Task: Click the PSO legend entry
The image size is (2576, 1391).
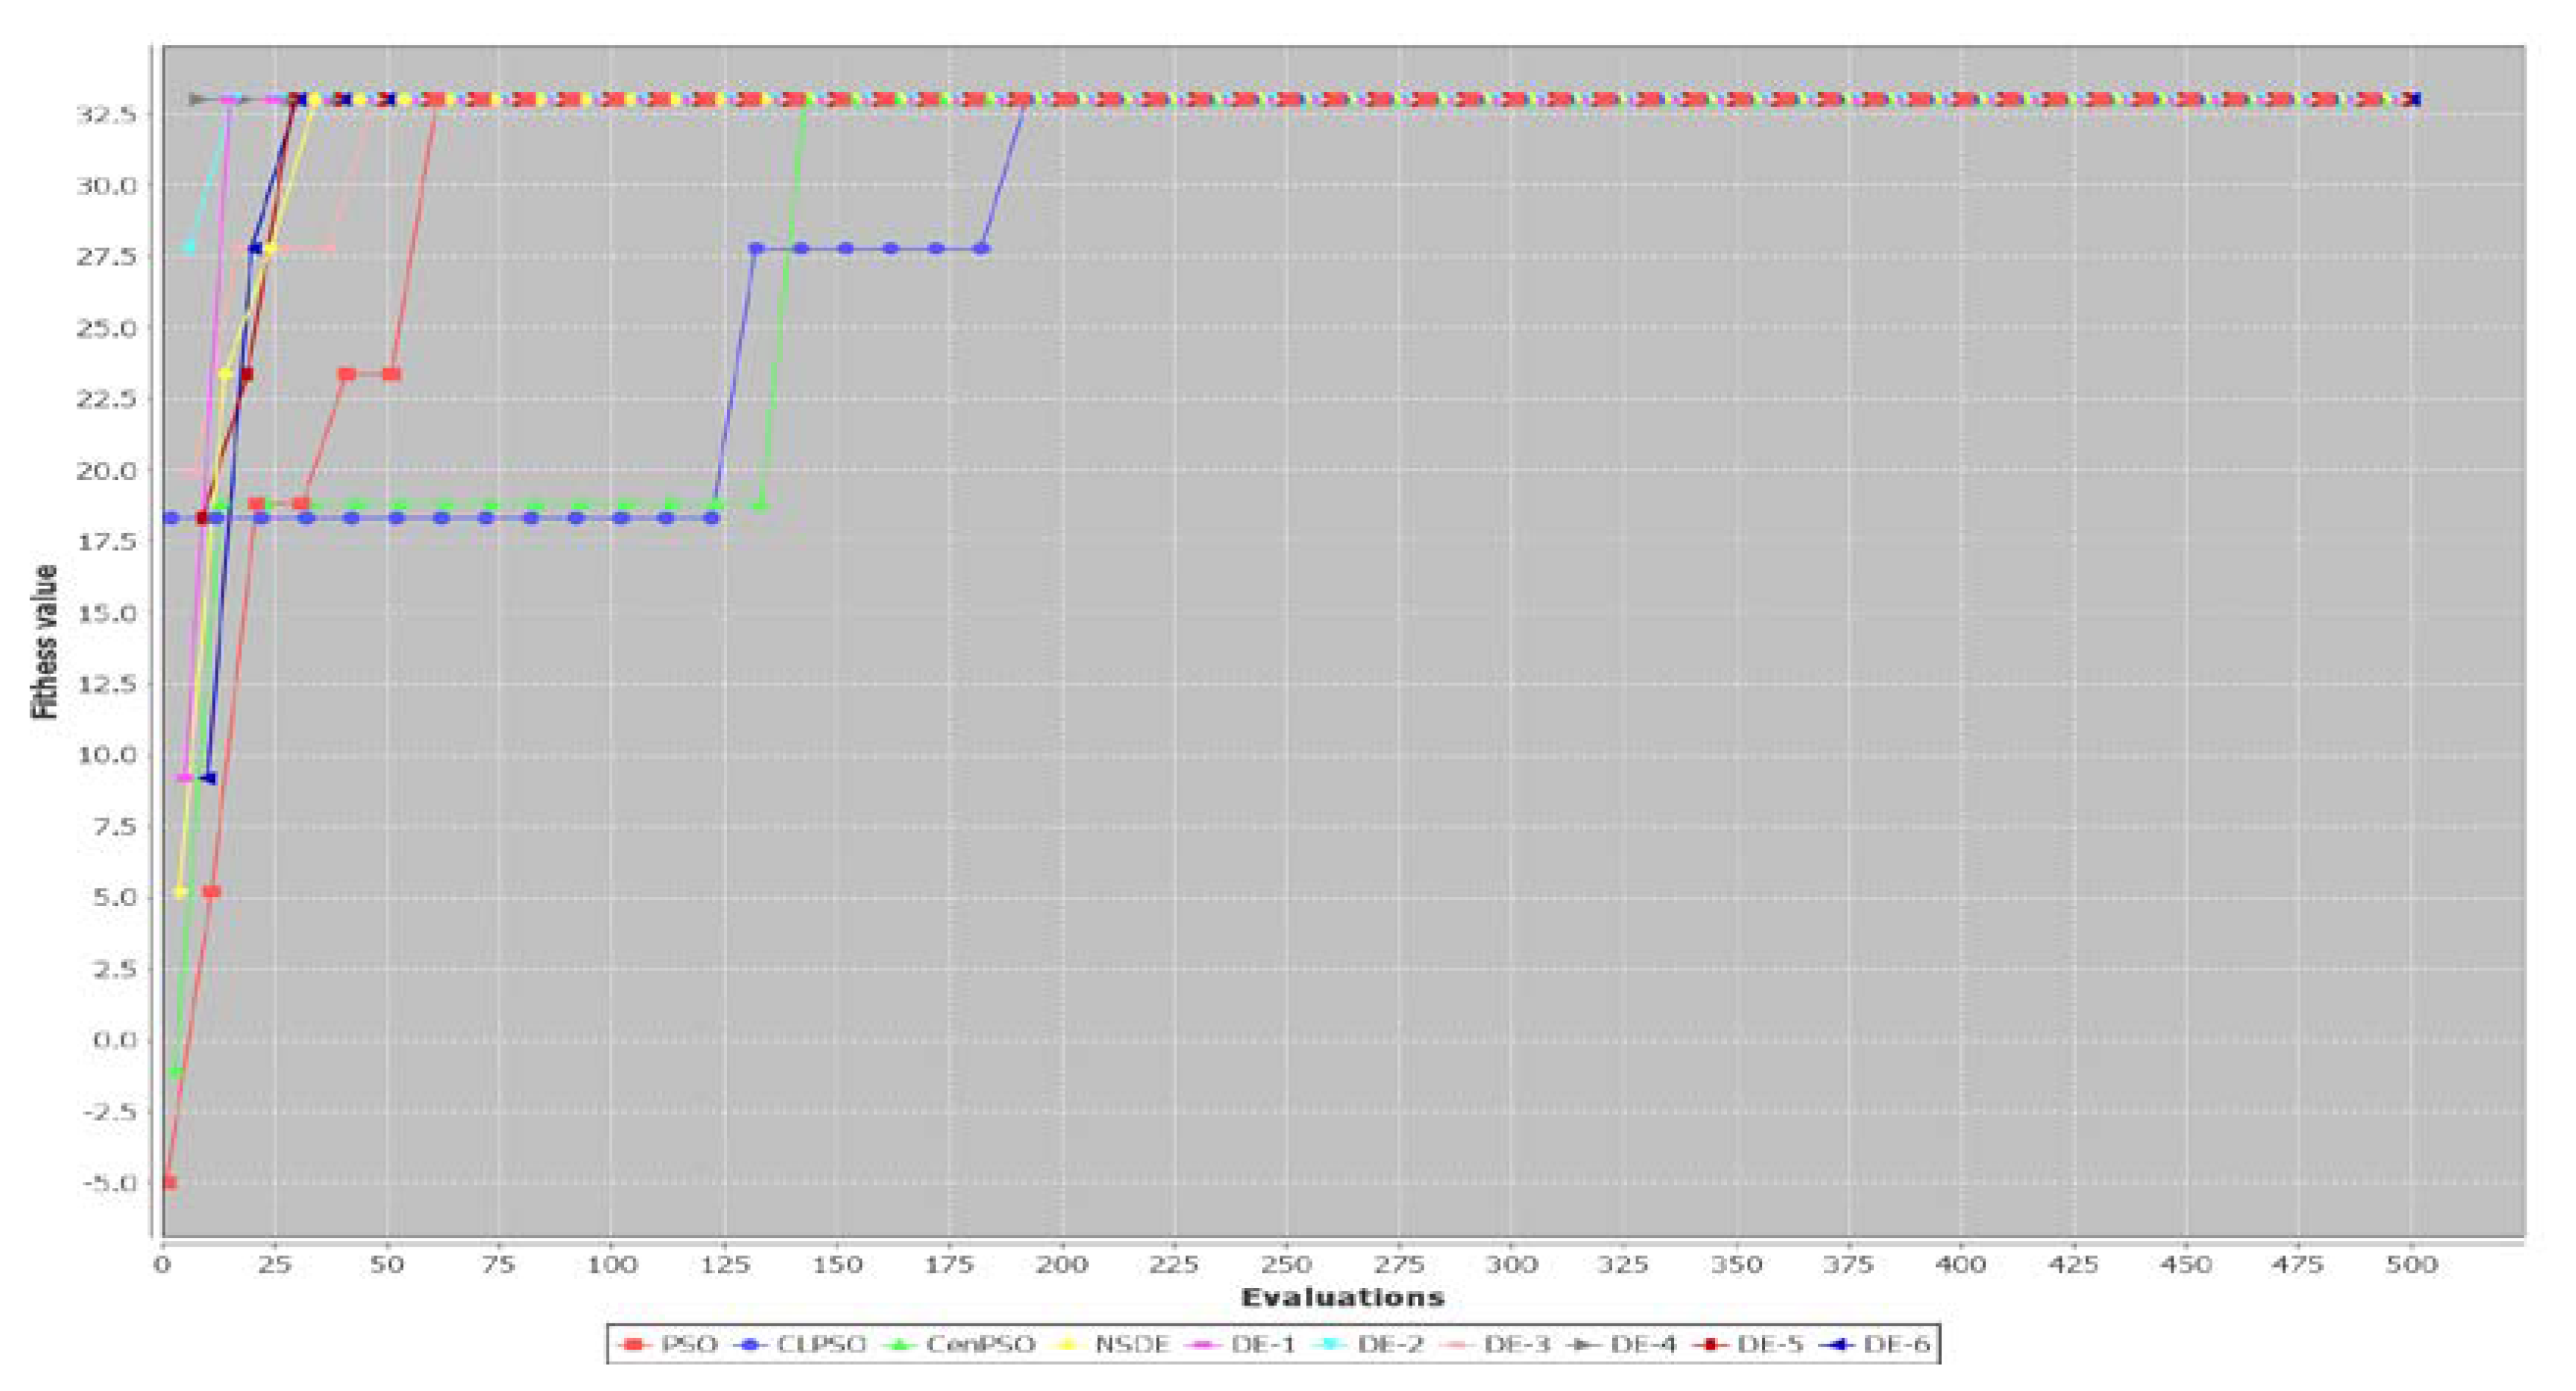Action: coord(689,1344)
